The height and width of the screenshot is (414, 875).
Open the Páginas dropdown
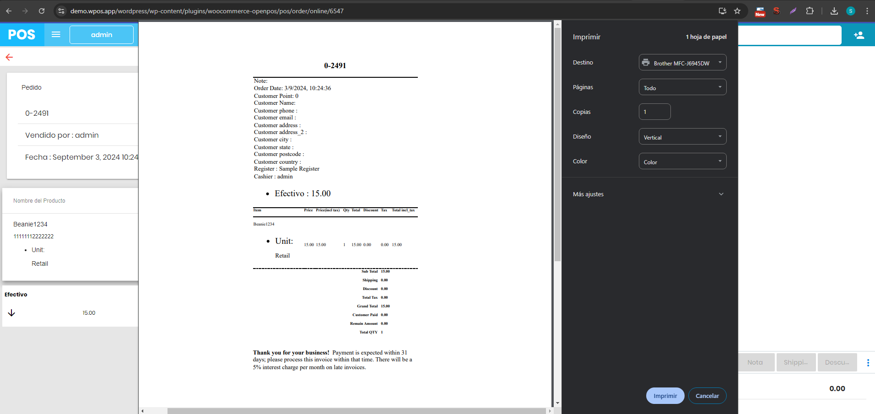pos(682,87)
